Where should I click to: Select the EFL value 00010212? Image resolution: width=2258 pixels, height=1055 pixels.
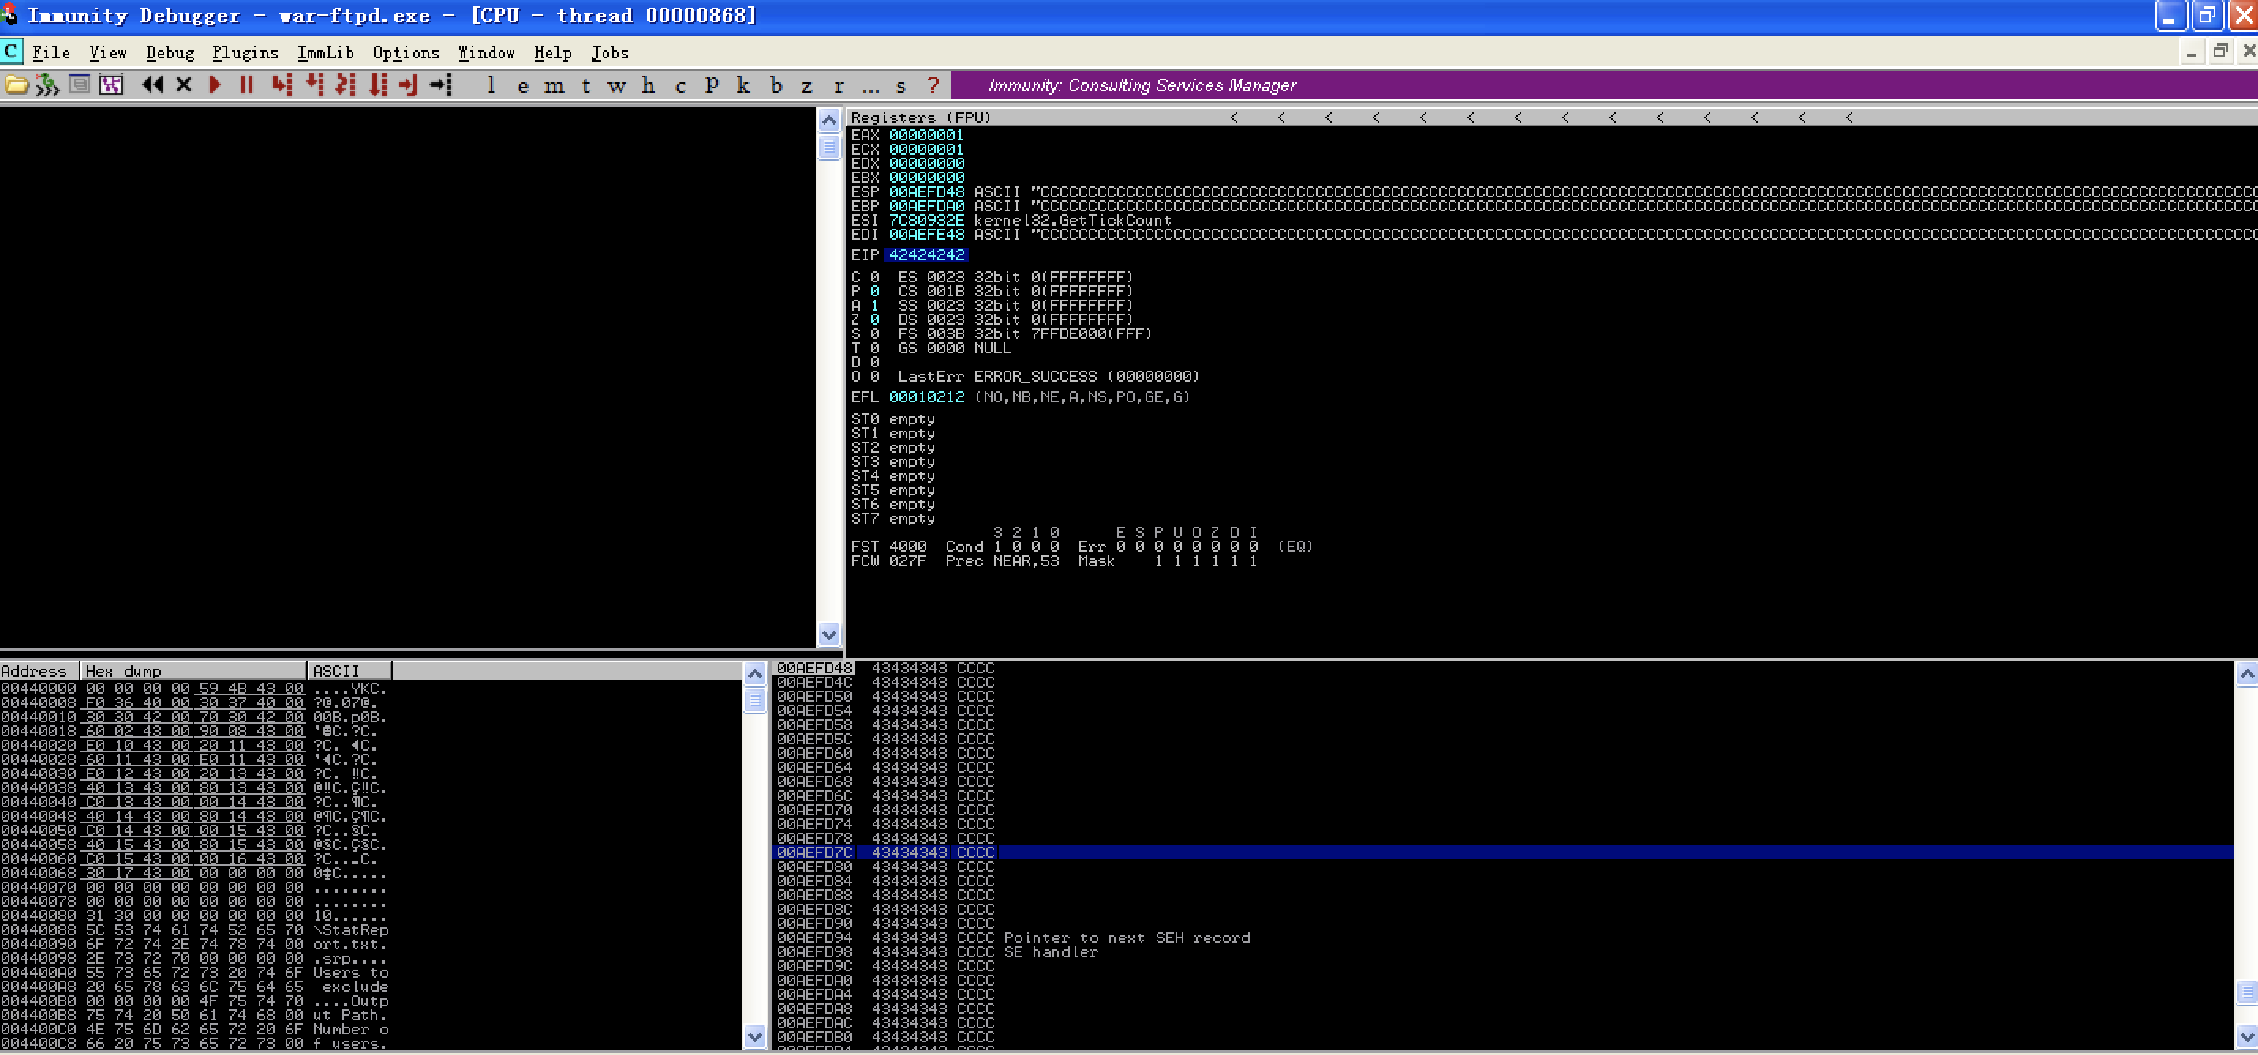point(926,397)
